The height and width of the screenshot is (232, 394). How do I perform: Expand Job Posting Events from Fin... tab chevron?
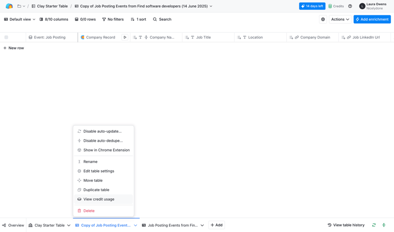pos(202,225)
